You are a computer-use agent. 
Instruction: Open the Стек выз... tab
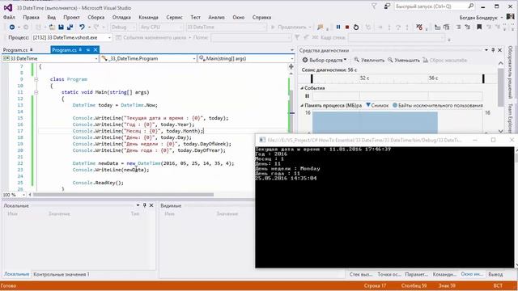click(x=361, y=274)
